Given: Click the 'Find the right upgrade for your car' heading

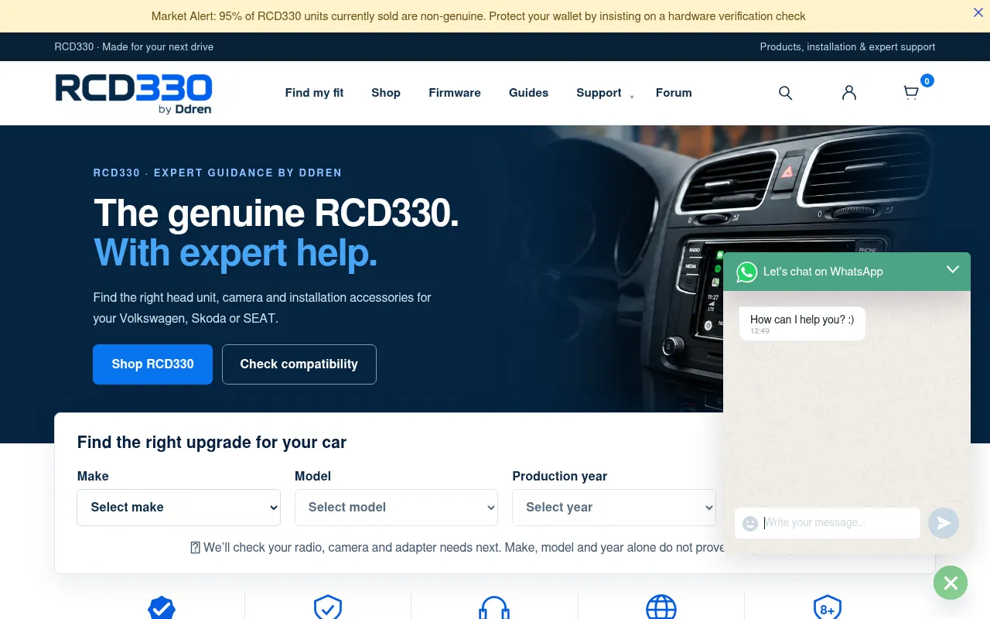Looking at the screenshot, I should 212,443.
